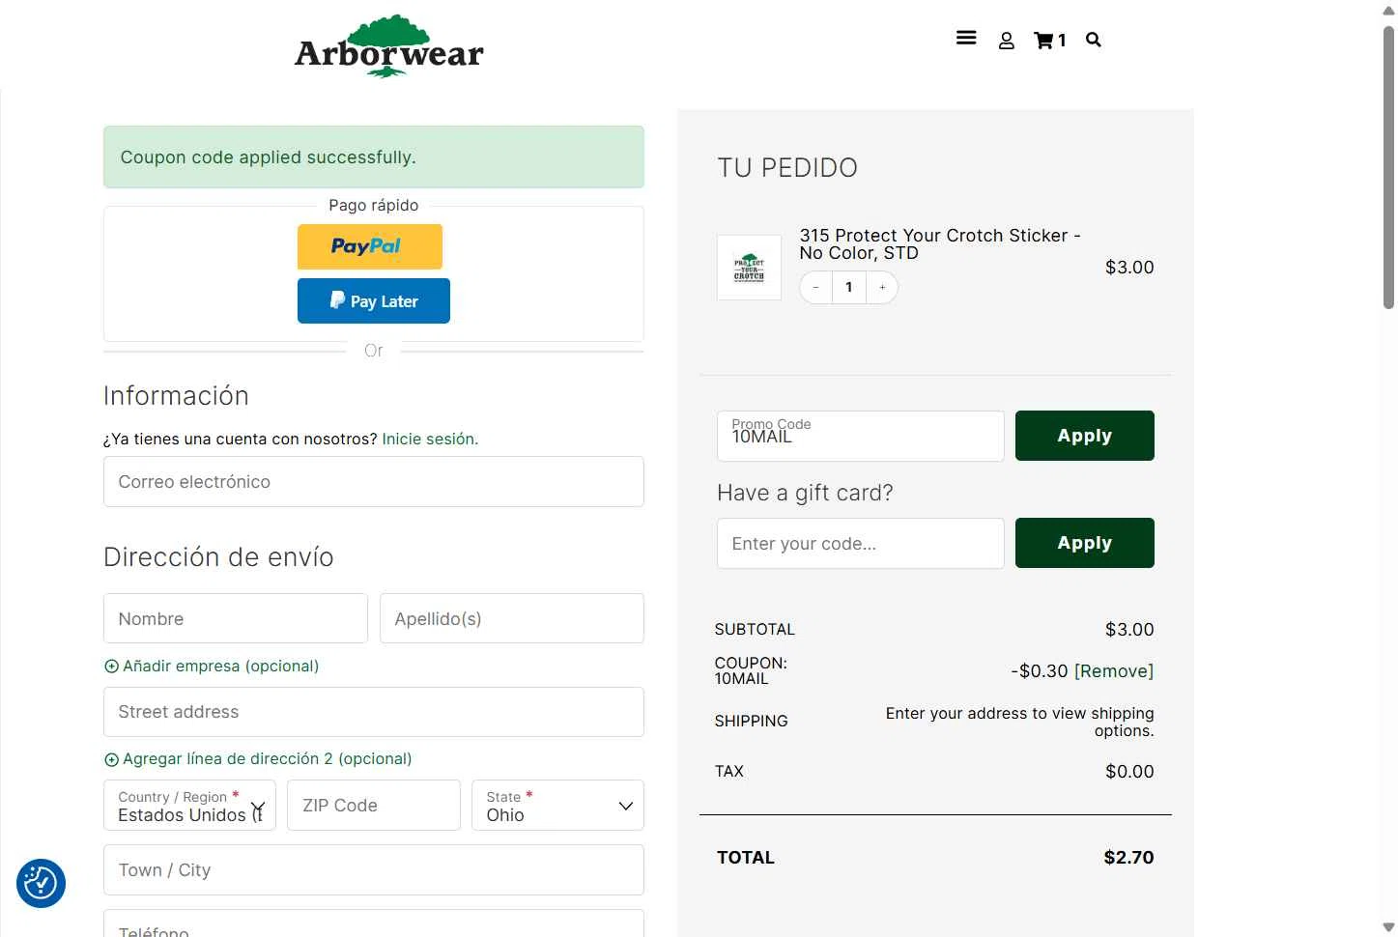The image size is (1398, 937).
Task: Open the Country / Region dropdown
Action: point(189,805)
